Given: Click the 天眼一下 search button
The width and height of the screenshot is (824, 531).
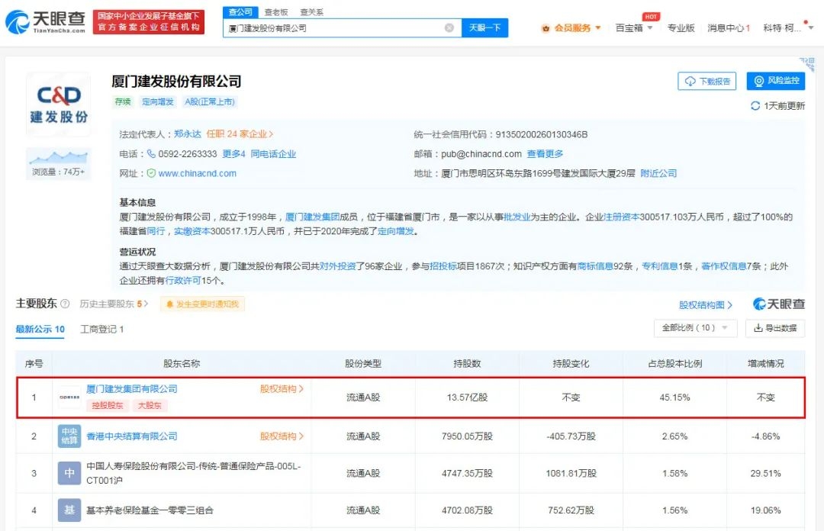Looking at the screenshot, I should [x=484, y=28].
